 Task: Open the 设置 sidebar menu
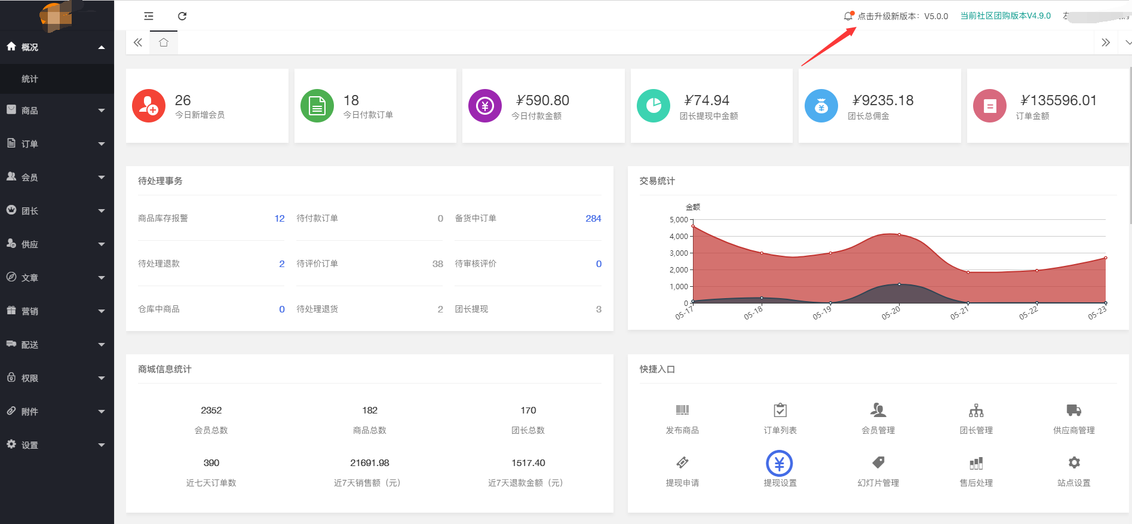pyautogui.click(x=57, y=445)
